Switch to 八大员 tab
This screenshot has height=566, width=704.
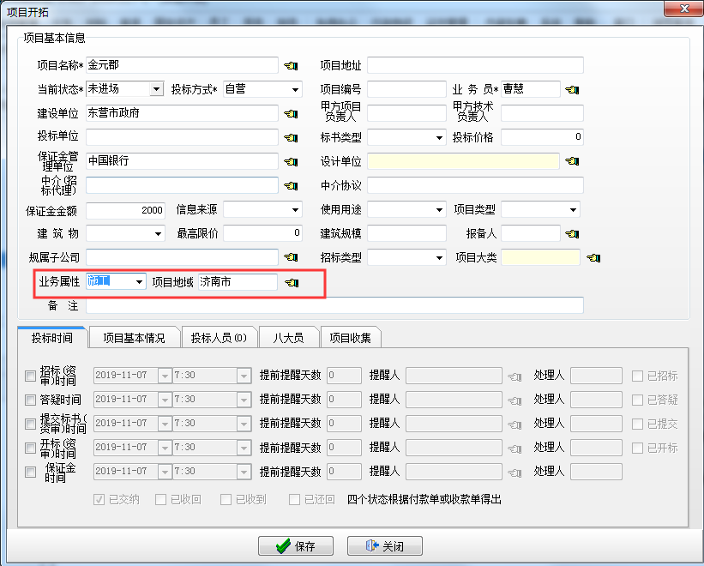pyautogui.click(x=288, y=338)
